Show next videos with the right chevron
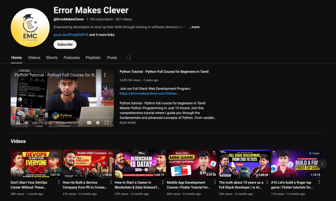Image resolution: width=336 pixels, height=201 pixels. (322, 164)
